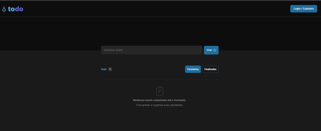Click the rocket logo icon
The height and width of the screenshot is (131, 321).
[x=4, y=9]
